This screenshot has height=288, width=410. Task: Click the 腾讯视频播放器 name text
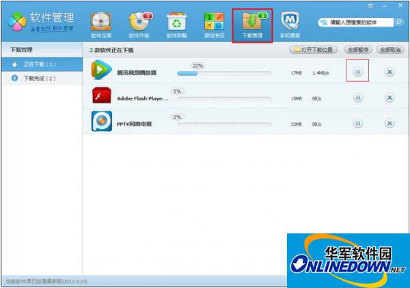(137, 73)
